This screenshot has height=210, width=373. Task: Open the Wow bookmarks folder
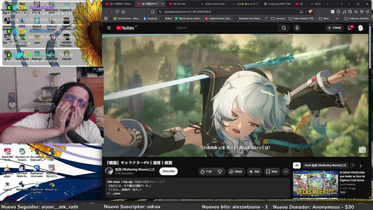coord(323,18)
